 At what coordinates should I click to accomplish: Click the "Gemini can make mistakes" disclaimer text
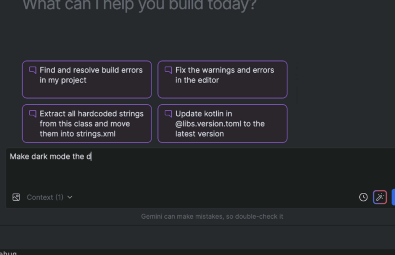pyautogui.click(x=212, y=216)
